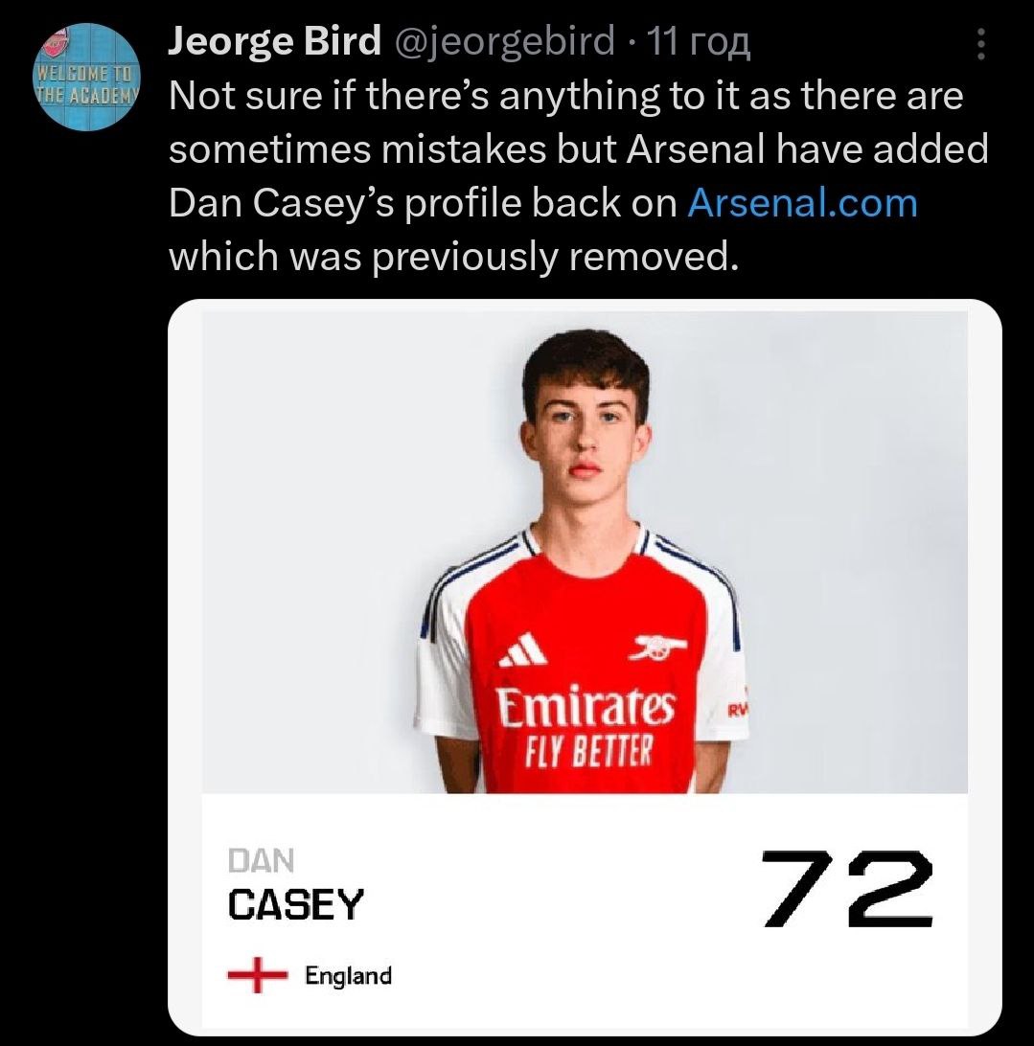Open the tweet body text
1034x1046 pixels.
coord(578,176)
